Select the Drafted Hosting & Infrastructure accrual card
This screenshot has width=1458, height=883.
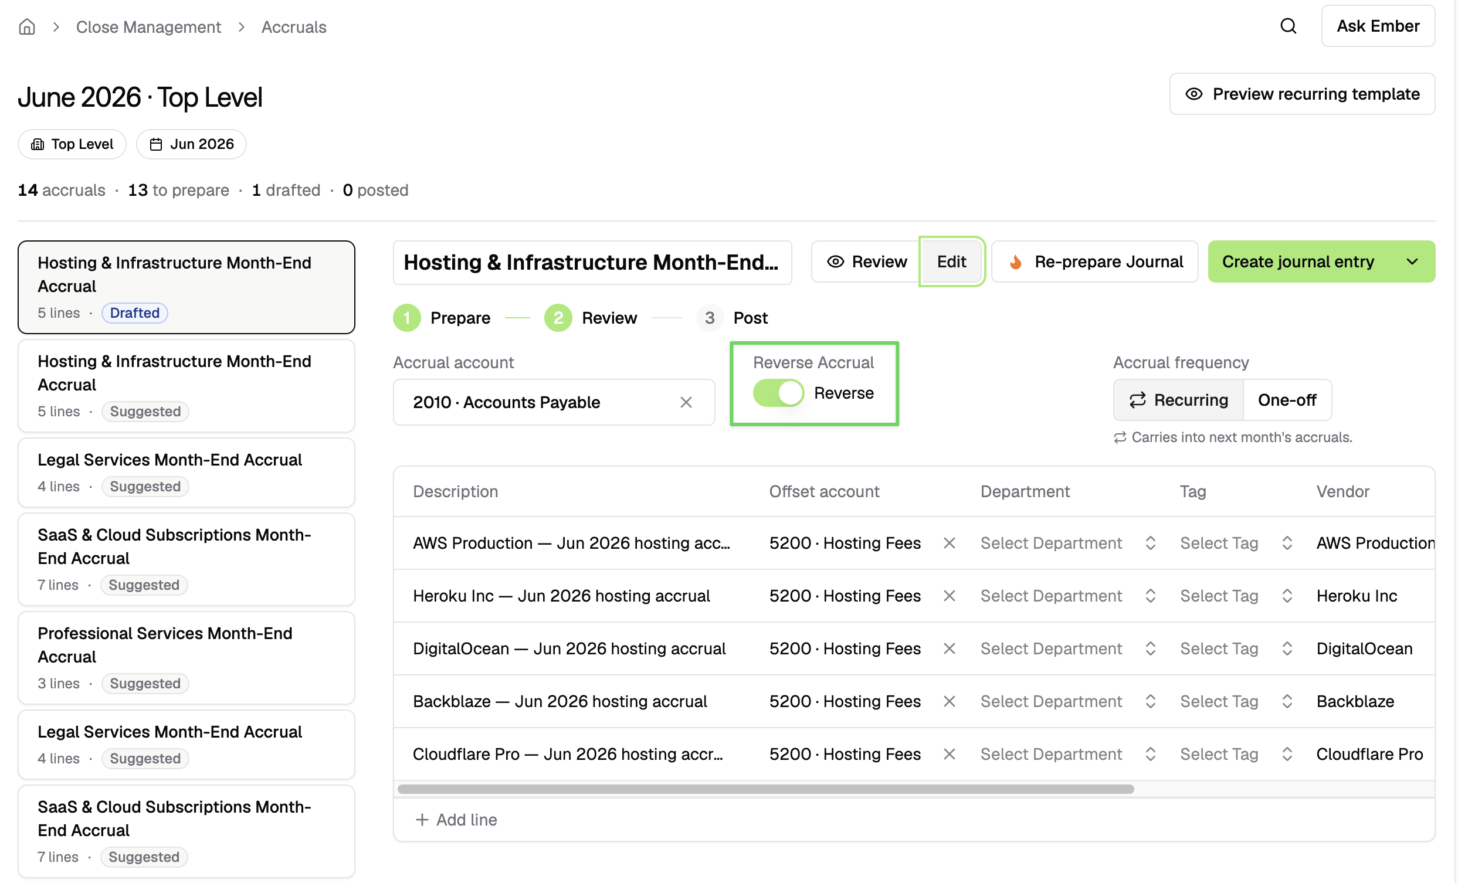point(187,287)
